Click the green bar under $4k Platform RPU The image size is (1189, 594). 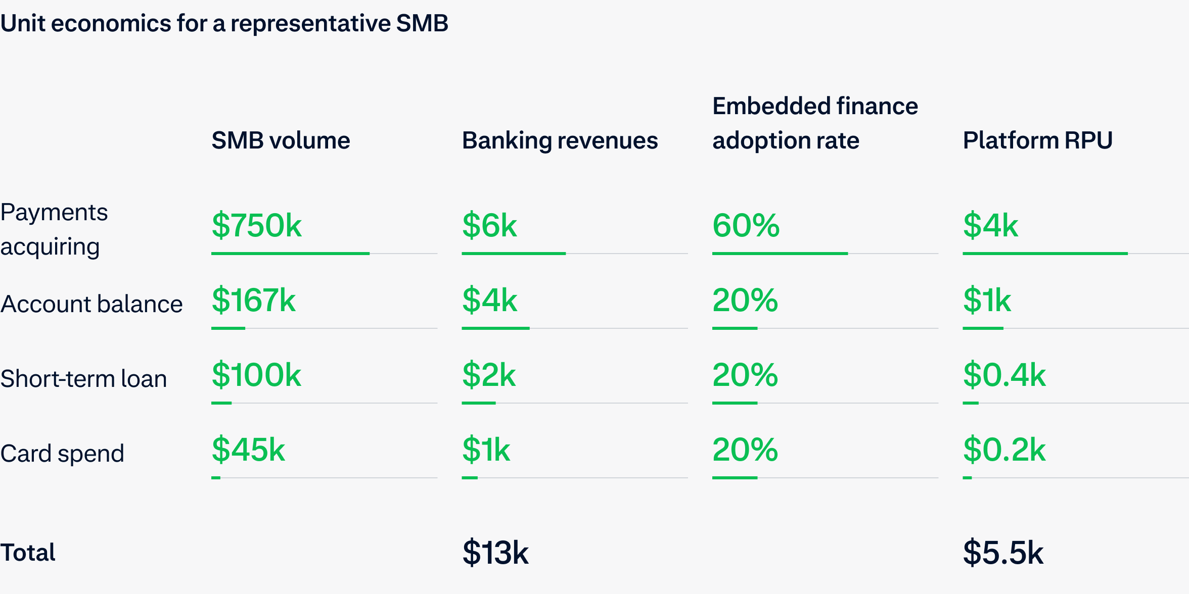click(1045, 254)
